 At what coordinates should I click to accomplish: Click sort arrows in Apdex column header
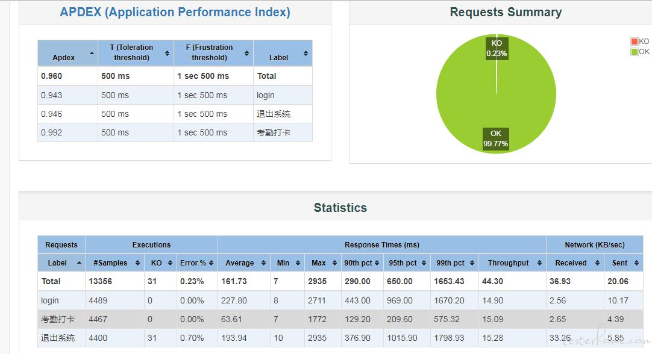coord(92,54)
